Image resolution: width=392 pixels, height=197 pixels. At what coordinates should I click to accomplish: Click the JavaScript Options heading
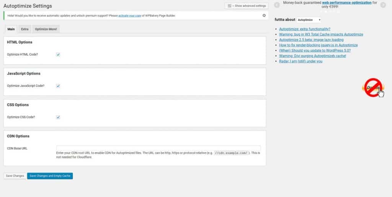coord(23,73)
